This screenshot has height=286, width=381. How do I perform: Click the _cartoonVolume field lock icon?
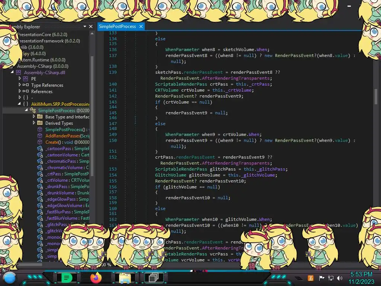40,155
